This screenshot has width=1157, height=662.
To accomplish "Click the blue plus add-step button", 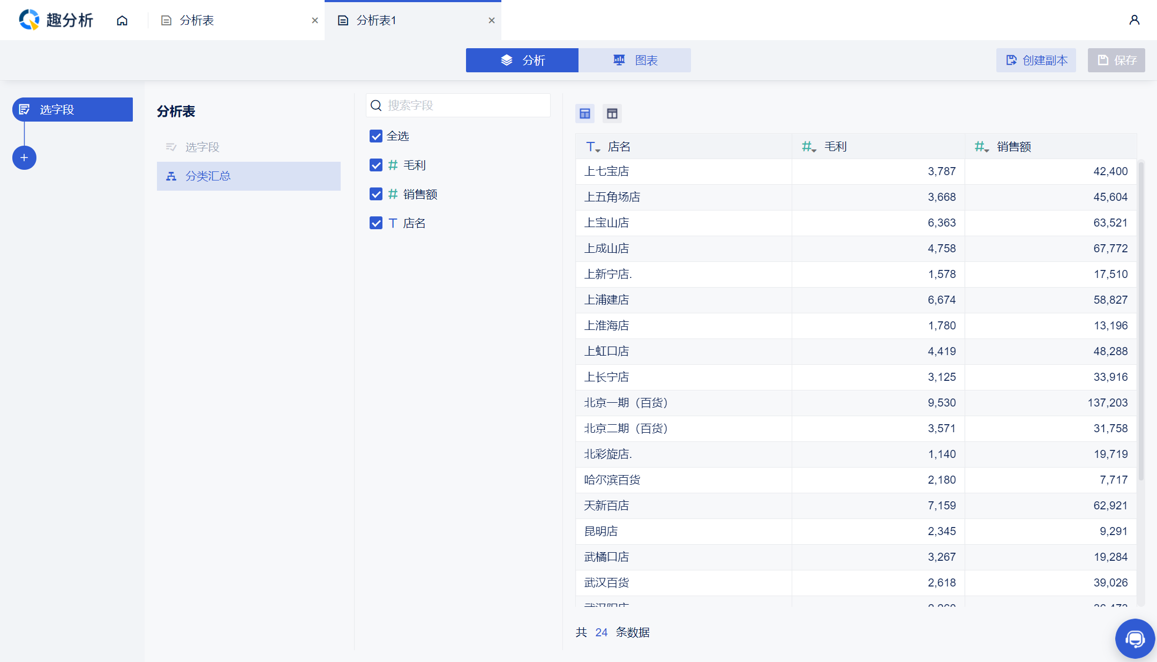I will [x=24, y=157].
